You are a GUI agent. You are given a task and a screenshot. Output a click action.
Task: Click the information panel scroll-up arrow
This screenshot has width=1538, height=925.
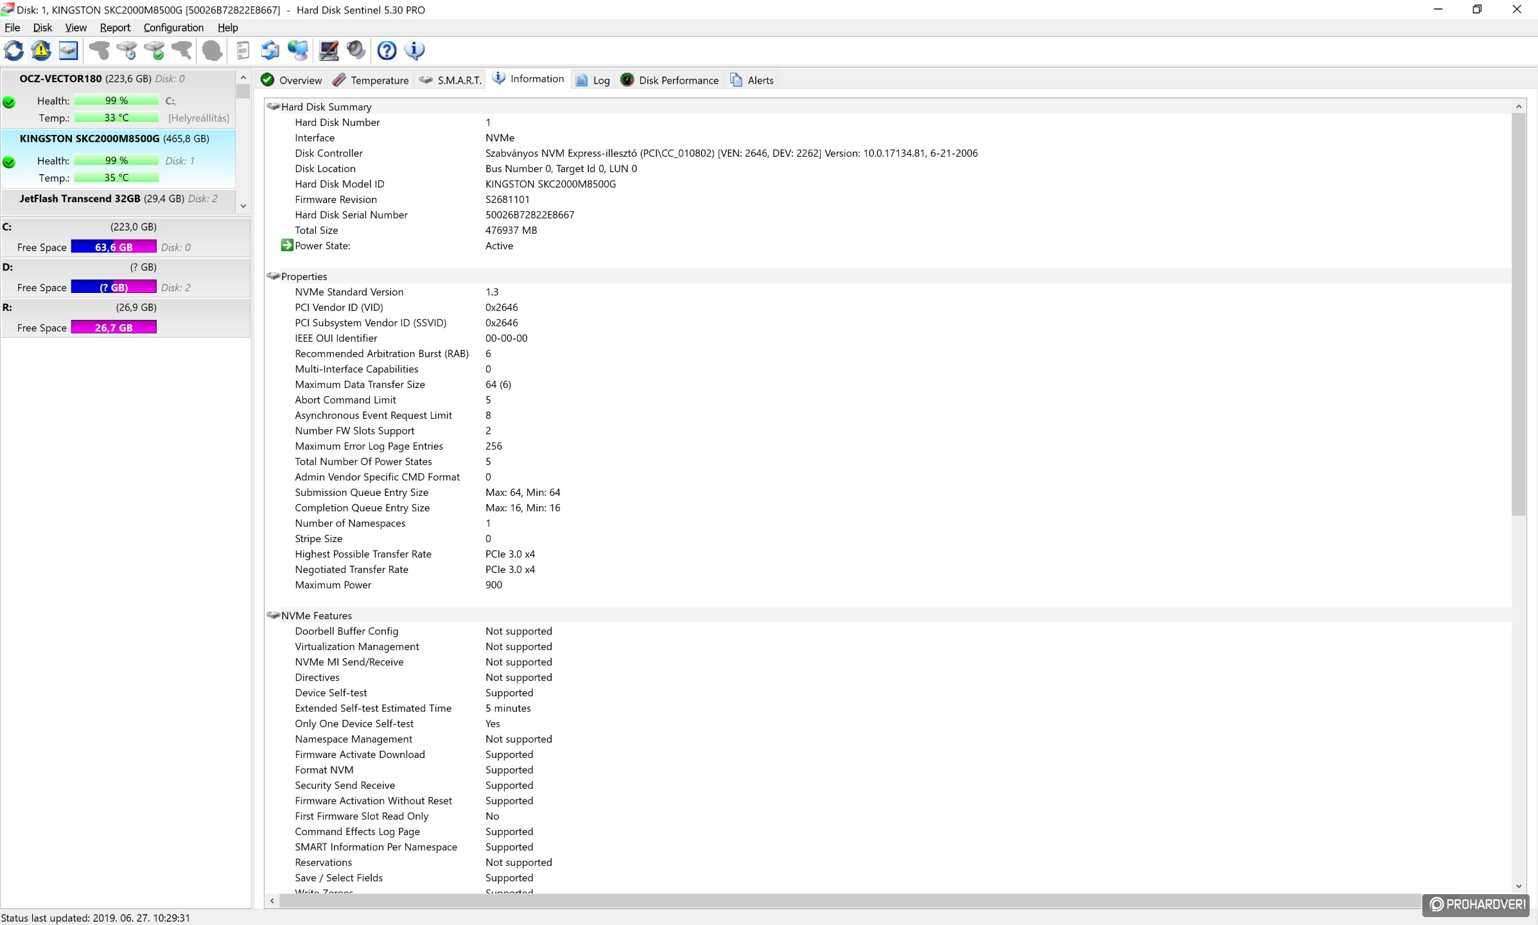(1519, 107)
